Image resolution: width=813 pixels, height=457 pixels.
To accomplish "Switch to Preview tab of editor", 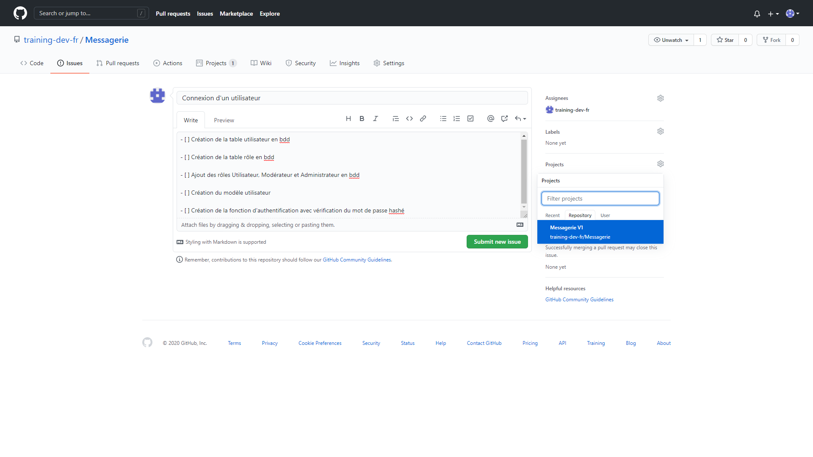I will point(224,120).
